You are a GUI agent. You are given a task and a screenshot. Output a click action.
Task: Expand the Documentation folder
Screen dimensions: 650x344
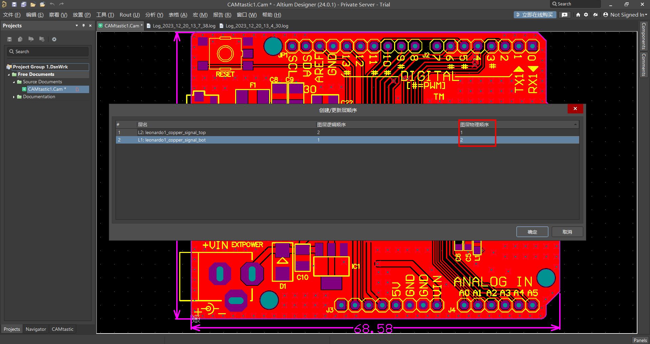coord(14,97)
